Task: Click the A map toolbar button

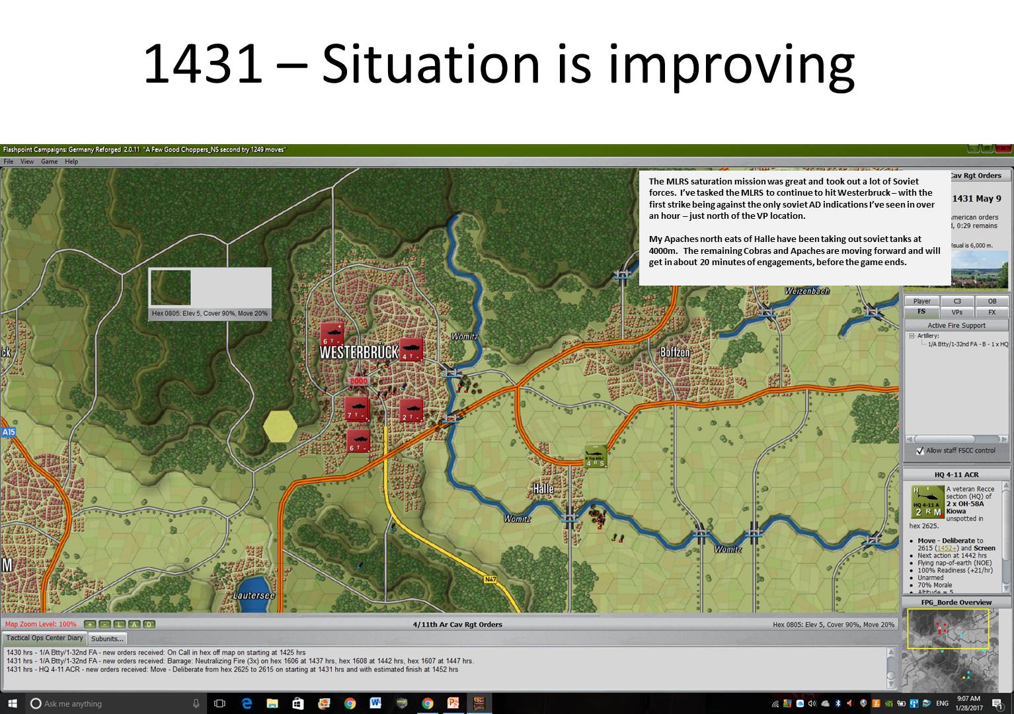Action: [134, 624]
